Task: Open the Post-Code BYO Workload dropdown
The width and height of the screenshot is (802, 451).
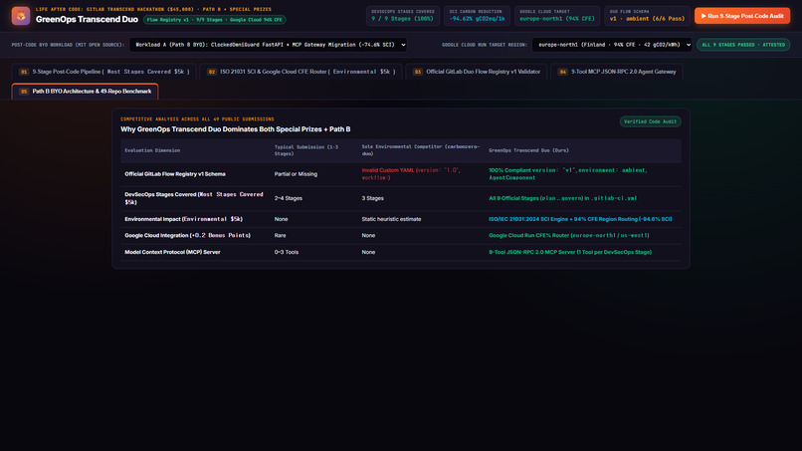Action: pyautogui.click(x=269, y=45)
